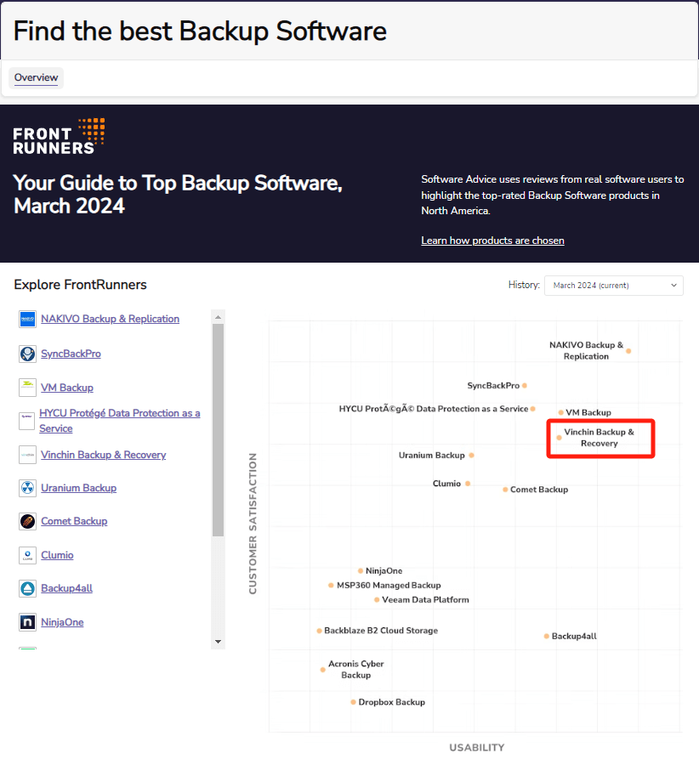Open the History dropdown March 2024

click(x=614, y=286)
